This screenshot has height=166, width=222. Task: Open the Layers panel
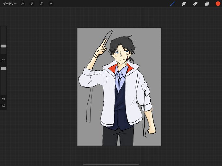tap(207, 4)
